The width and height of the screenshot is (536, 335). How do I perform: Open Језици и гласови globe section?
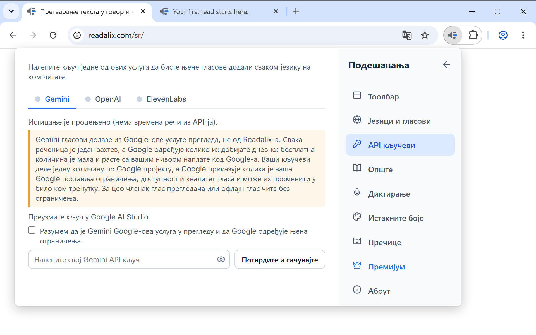pos(400,121)
